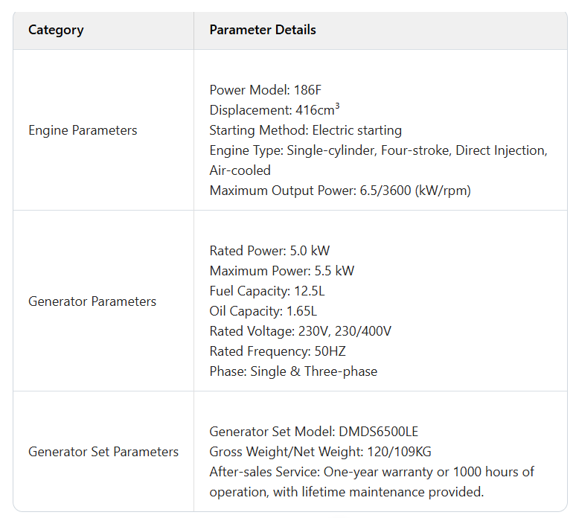Click the Rated Frequency: 50HZ line
The width and height of the screenshot is (576, 518).
click(278, 351)
